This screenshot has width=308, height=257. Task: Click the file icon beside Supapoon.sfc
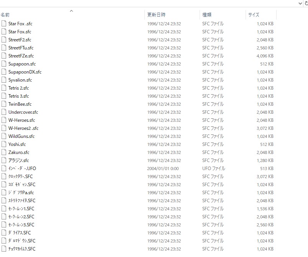4,64
